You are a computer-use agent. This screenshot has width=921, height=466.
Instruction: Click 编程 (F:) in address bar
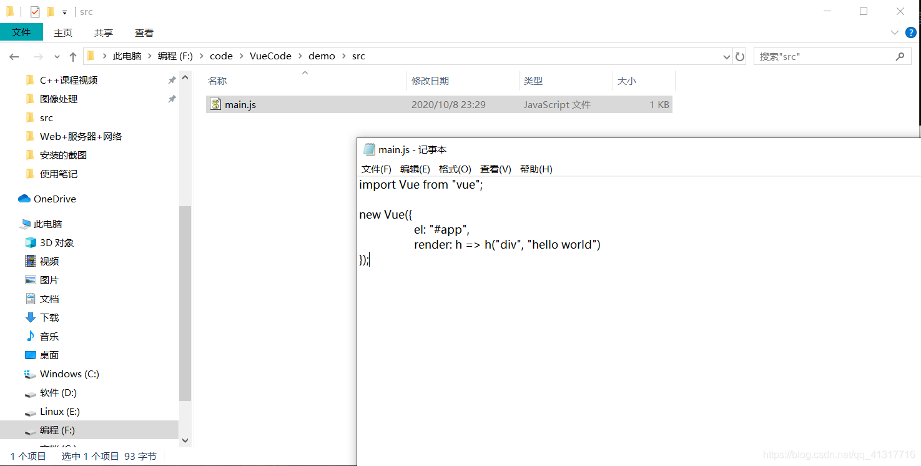(x=175, y=56)
